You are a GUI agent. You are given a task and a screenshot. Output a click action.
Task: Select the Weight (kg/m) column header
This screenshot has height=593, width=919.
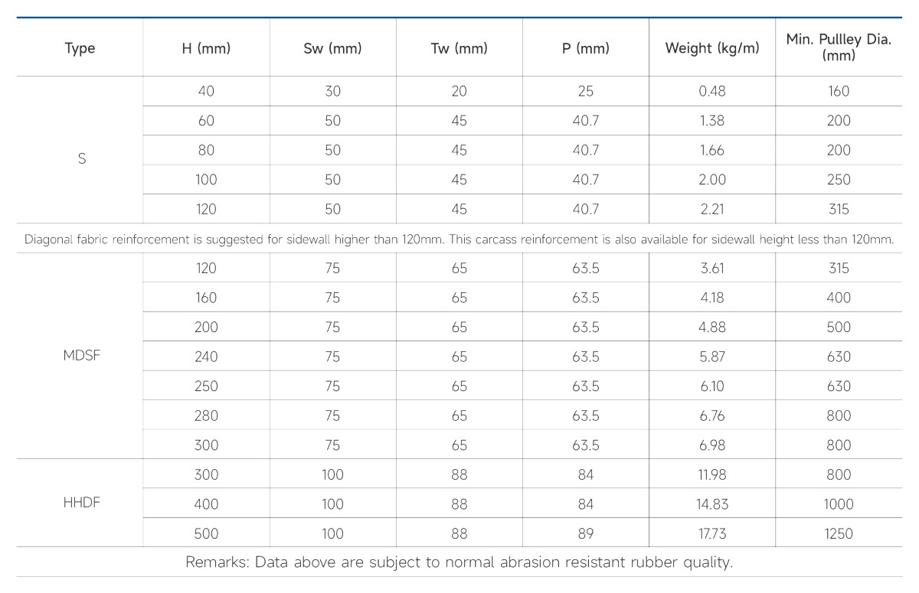pos(712,48)
